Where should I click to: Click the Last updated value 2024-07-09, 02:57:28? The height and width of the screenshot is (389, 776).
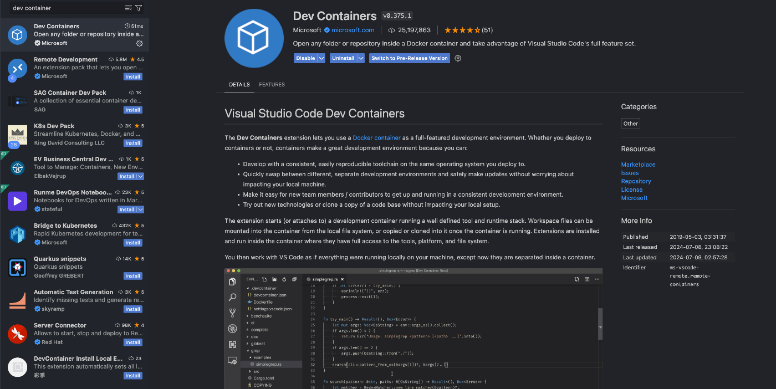click(x=698, y=258)
